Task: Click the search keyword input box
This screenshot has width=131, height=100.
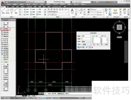Action: (81, 2)
